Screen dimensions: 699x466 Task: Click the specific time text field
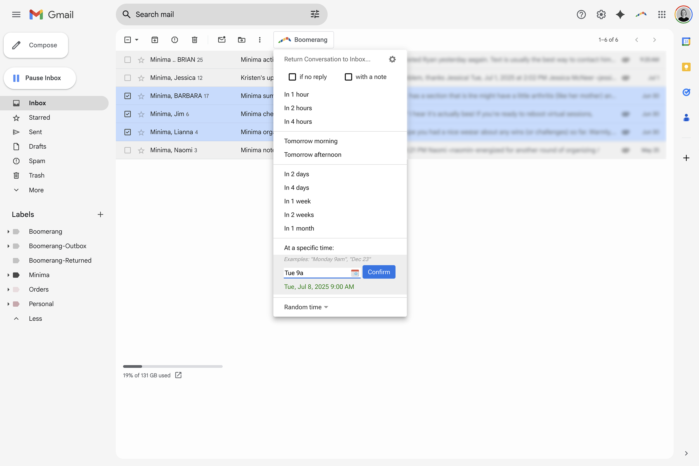coord(317,273)
